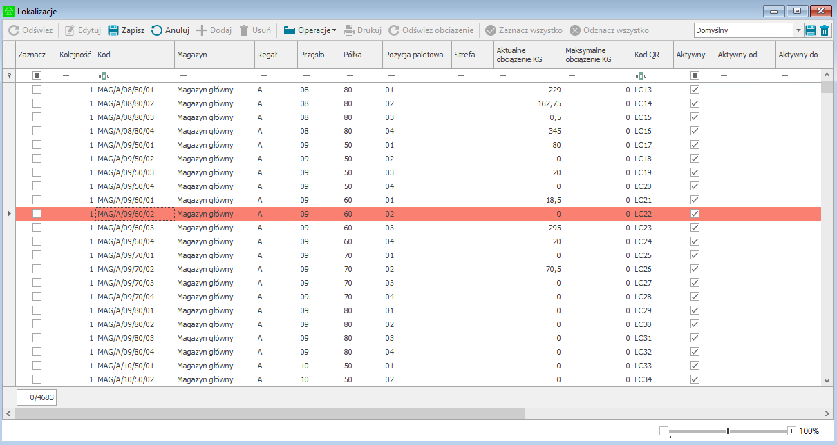Check Zaznacz box for MAG/A/09/50/03

tap(37, 172)
